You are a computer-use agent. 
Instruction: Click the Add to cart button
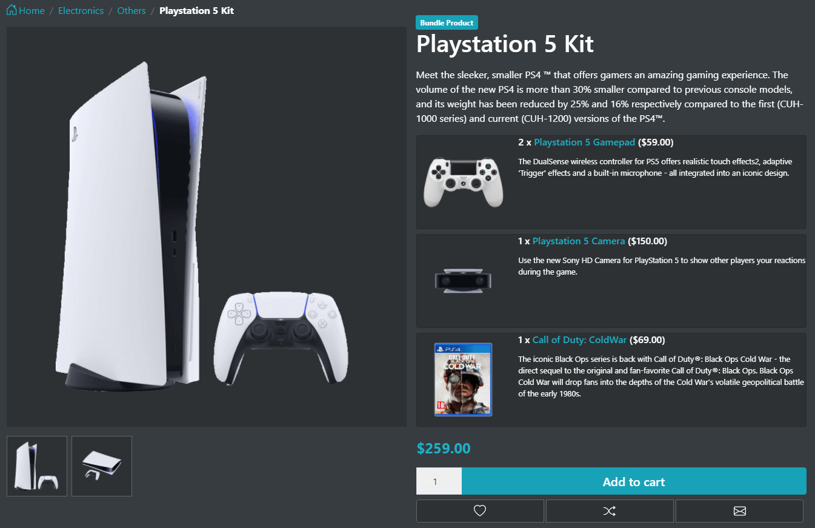pos(634,481)
